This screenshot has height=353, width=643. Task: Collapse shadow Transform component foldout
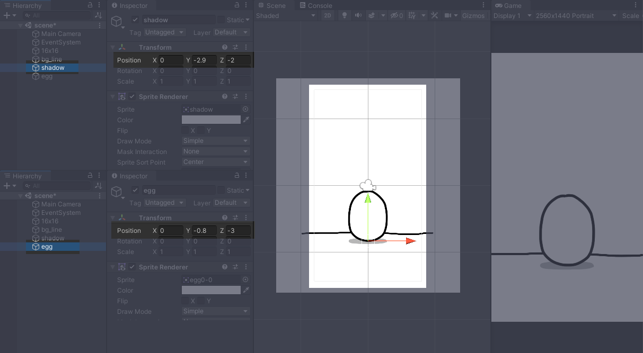(112, 47)
